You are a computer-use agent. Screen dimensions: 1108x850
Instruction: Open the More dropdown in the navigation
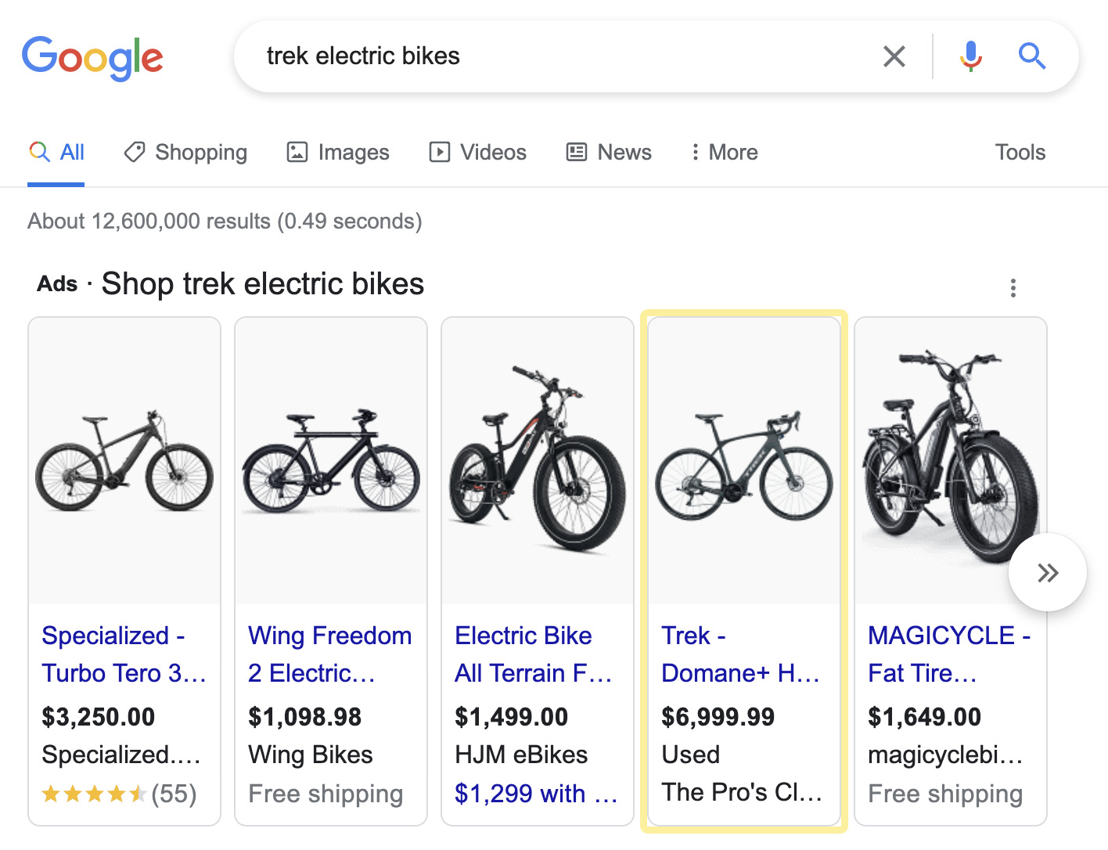click(723, 152)
